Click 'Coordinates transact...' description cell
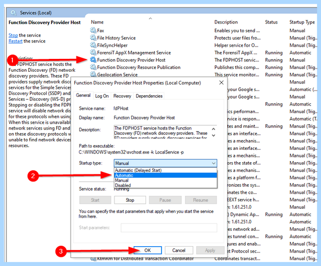321x266 pixels. (x=237, y=259)
